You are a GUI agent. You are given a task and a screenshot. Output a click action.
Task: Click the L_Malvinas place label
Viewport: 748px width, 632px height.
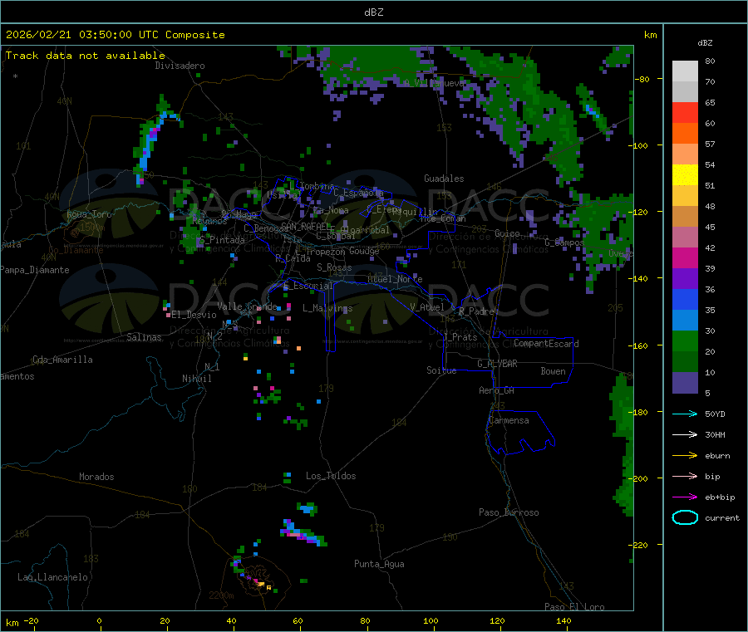click(327, 308)
